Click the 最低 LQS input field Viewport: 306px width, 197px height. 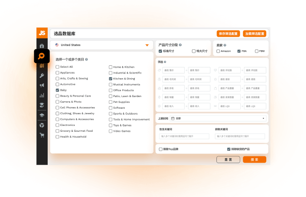tap(229, 106)
